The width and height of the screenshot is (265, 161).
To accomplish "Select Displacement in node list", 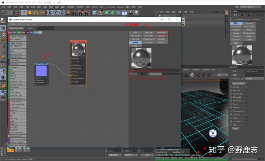I will [x=18, y=136].
